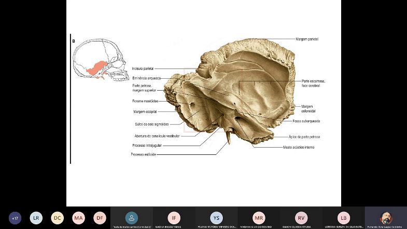The width and height of the screenshot is (407, 229).
Task: Select Mariana's MR avatar tile
Action: [x=259, y=218]
